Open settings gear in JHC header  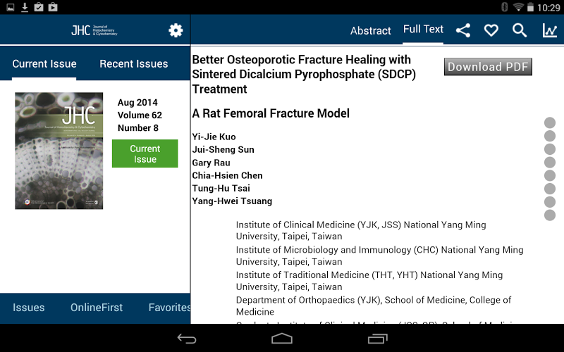click(x=176, y=30)
